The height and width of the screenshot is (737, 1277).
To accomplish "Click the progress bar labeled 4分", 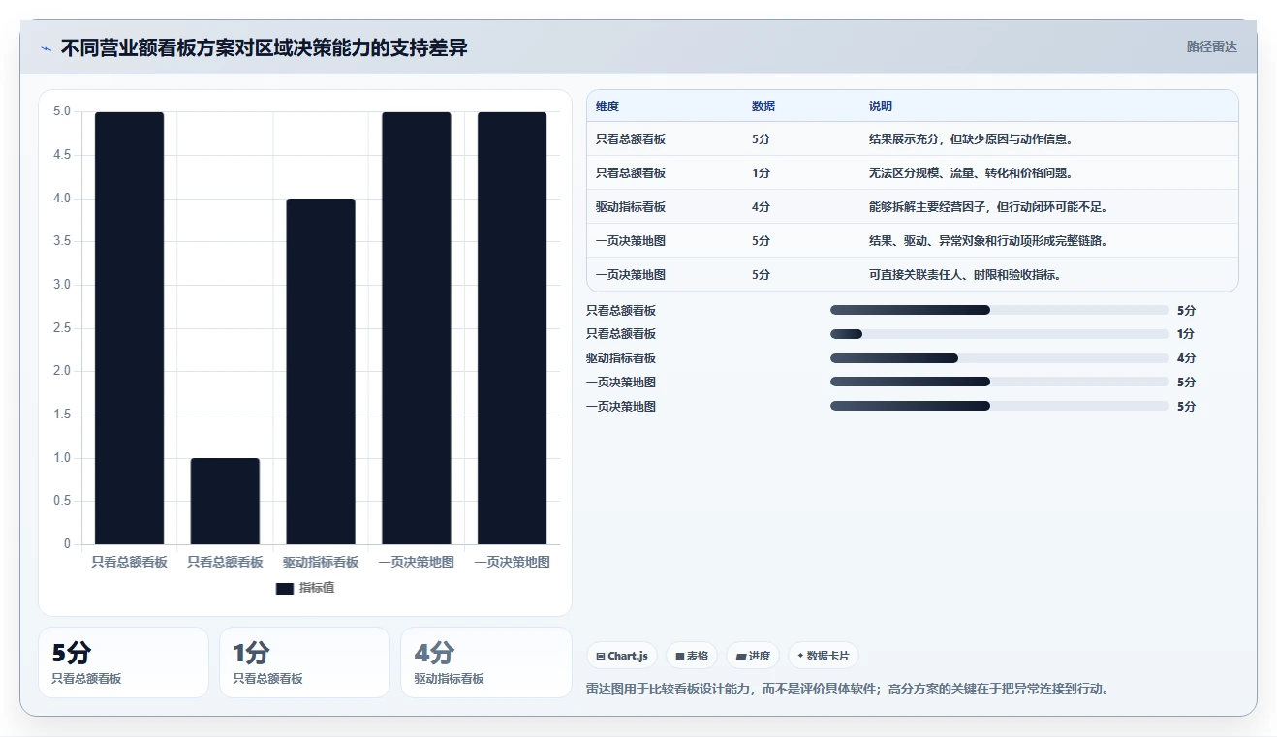I will pos(999,358).
